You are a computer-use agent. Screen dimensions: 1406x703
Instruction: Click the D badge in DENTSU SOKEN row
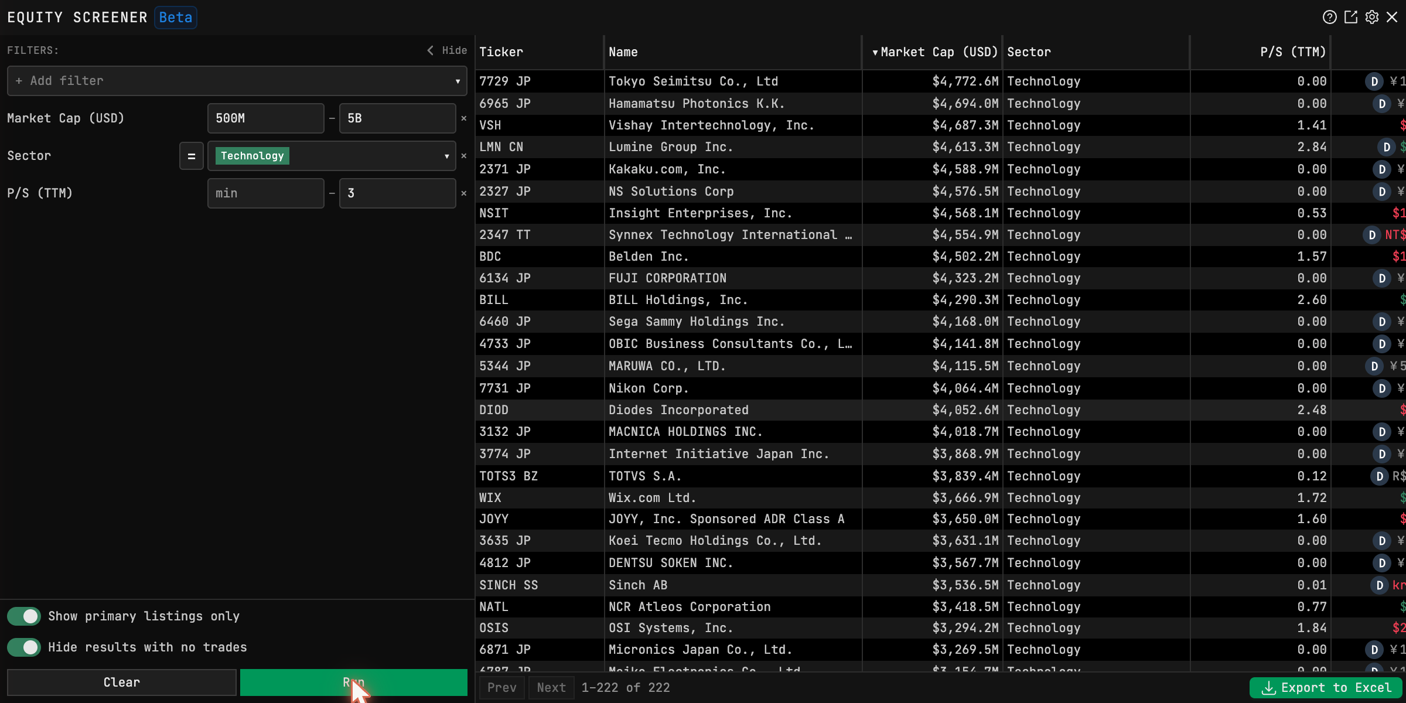coord(1382,563)
